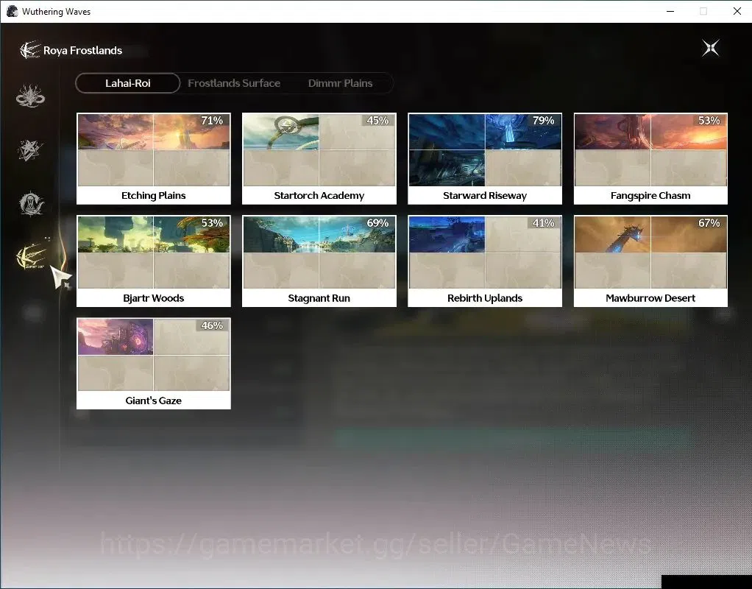Viewport: 752px width, 589px height.
Task: Close the album with X icon
Action: [x=710, y=48]
